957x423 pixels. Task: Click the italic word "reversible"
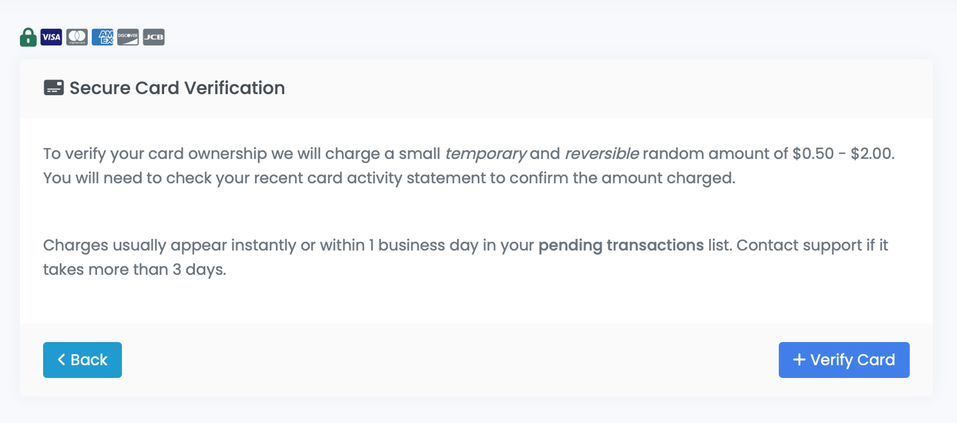coord(601,154)
